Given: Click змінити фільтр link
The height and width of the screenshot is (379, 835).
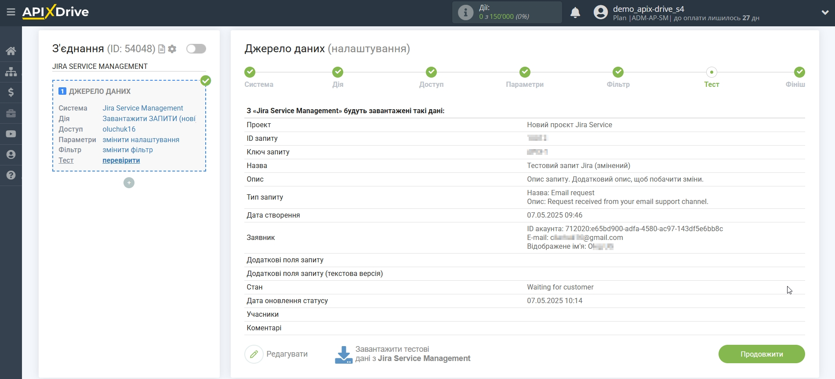Looking at the screenshot, I should 128,150.
